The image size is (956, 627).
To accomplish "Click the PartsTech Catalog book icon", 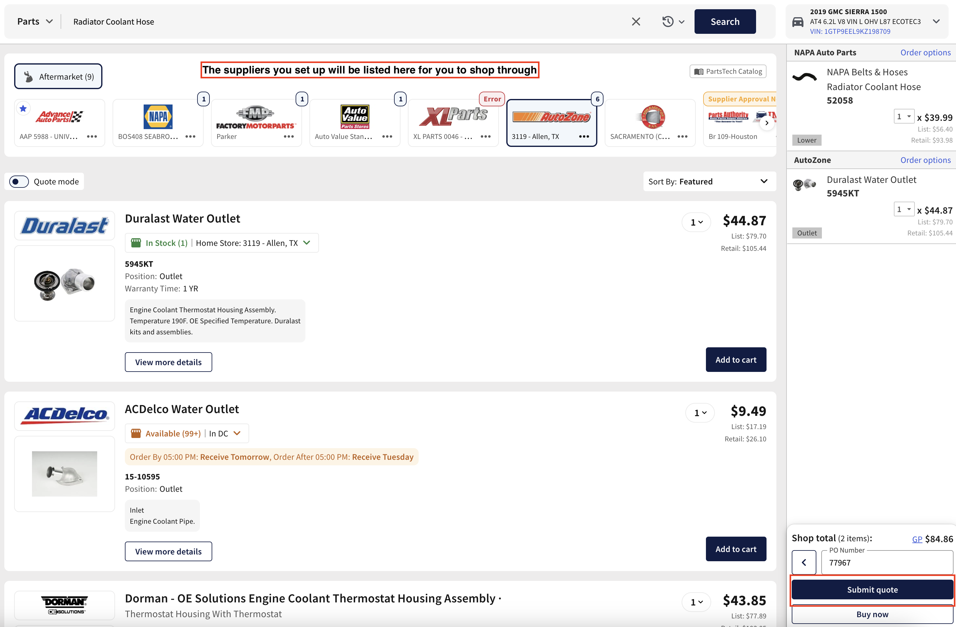I will coord(699,71).
